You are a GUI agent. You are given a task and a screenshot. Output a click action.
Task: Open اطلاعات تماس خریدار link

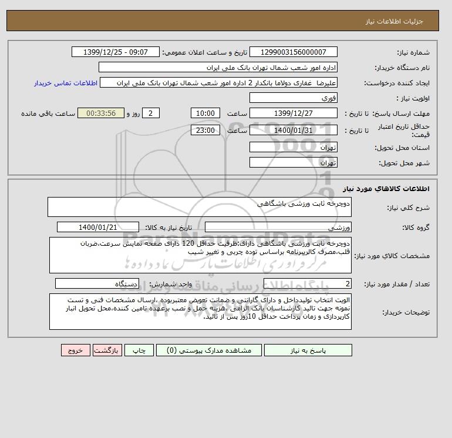(x=66, y=83)
